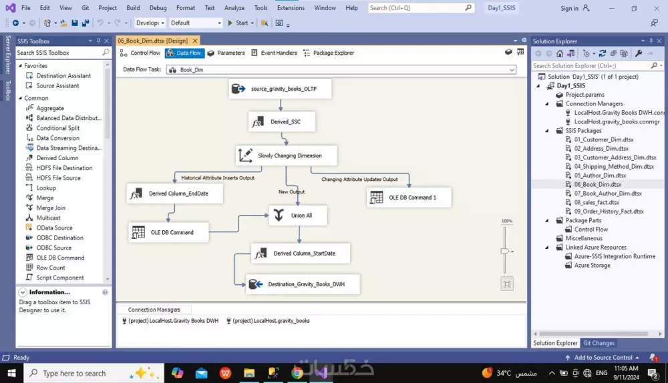Collapse the Common section in toolbox

point(21,98)
